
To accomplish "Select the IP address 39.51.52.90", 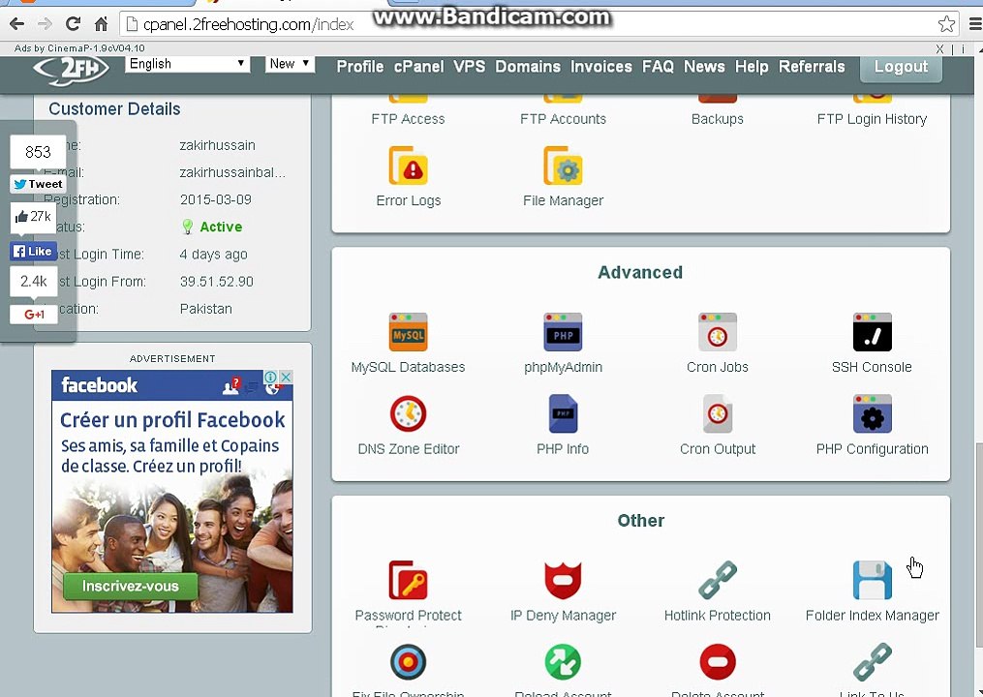I will [x=217, y=282].
